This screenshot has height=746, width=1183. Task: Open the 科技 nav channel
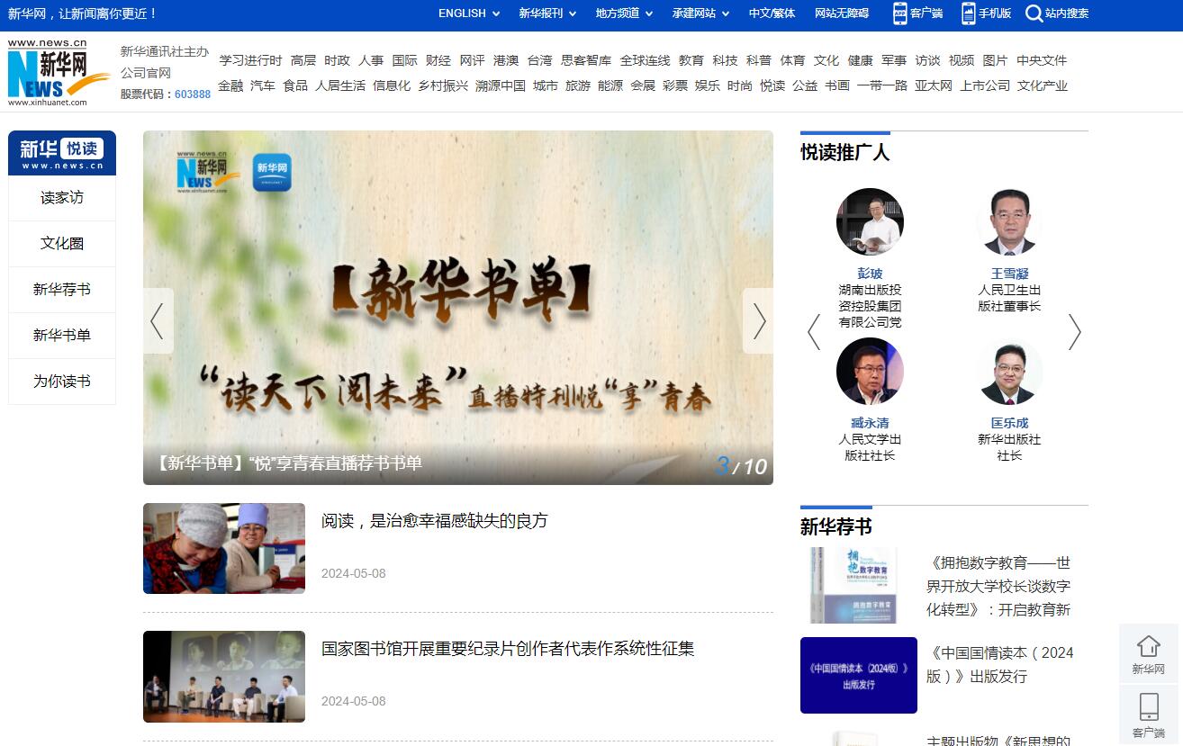tap(725, 60)
